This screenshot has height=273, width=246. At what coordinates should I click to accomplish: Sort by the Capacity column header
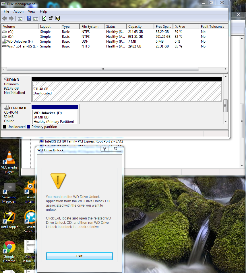[140, 26]
